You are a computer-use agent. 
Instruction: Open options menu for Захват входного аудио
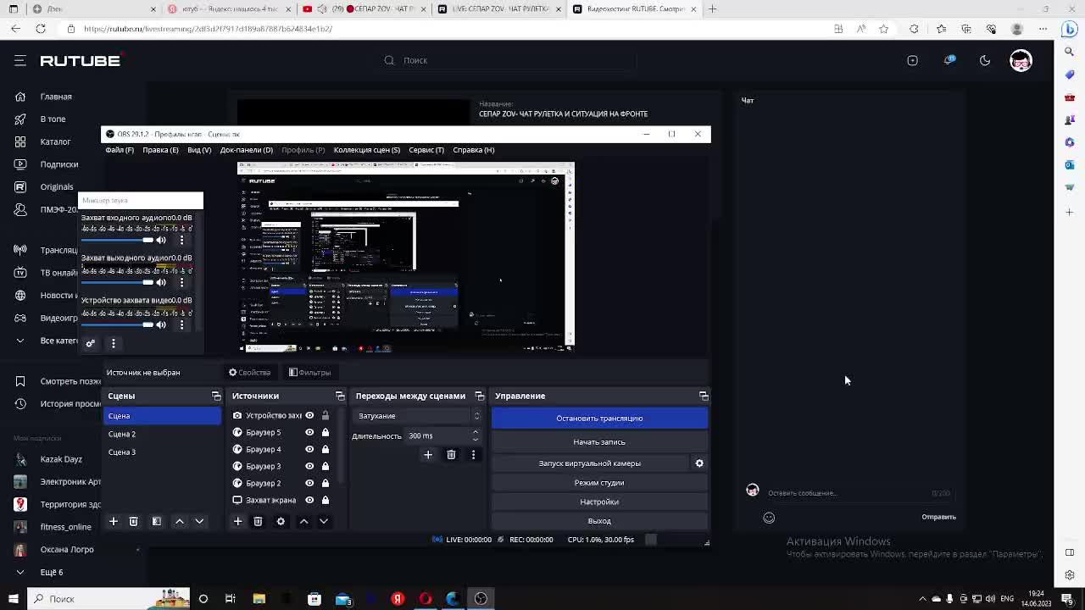[181, 240]
